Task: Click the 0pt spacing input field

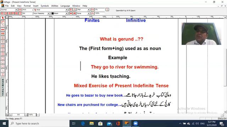Action: (x=27, y=13)
